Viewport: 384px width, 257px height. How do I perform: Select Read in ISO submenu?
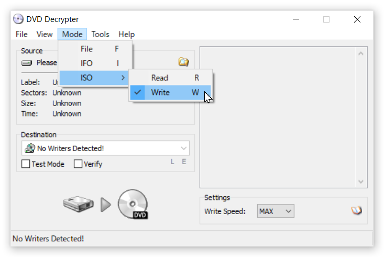click(170, 78)
